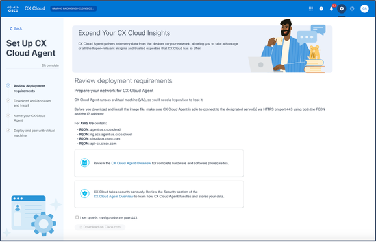
Task: Click FQDN cloudsso.cisco.com entry
Action: (x=99, y=139)
